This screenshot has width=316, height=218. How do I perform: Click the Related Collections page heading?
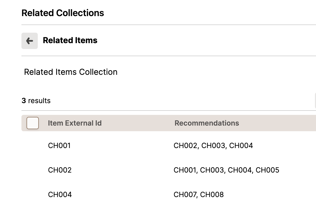63,13
